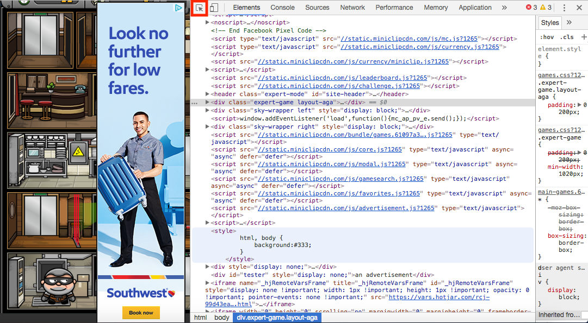Image resolution: width=588 pixels, height=323 pixels.
Task: Open the Network tab
Action: pos(352,8)
